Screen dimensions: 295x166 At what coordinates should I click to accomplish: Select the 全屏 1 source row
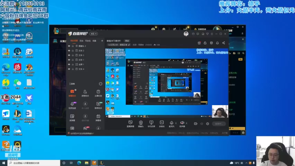86,64
